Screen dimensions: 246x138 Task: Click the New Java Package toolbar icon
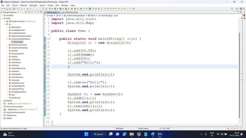(72, 9)
